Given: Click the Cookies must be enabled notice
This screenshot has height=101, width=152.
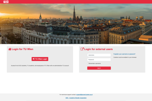Looking at the screenshot, I should coord(125,57).
